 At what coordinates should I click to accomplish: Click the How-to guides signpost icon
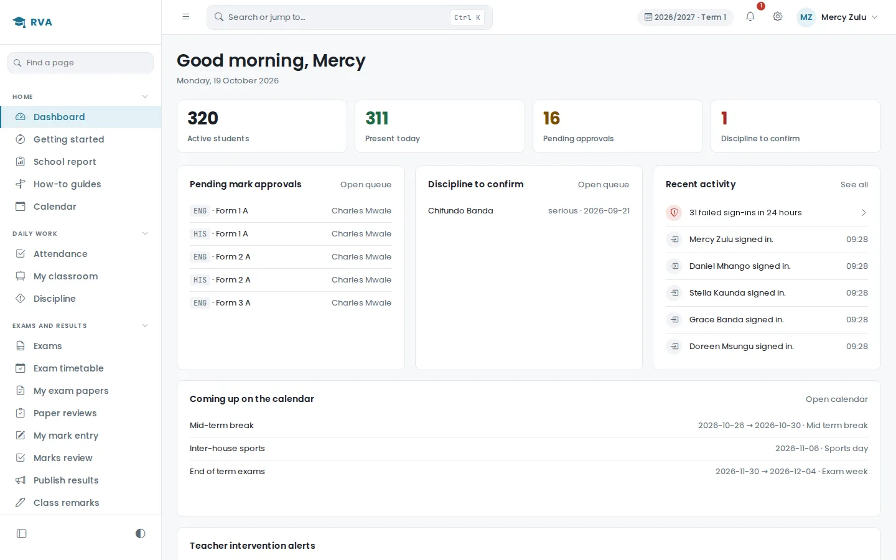pyautogui.click(x=21, y=184)
